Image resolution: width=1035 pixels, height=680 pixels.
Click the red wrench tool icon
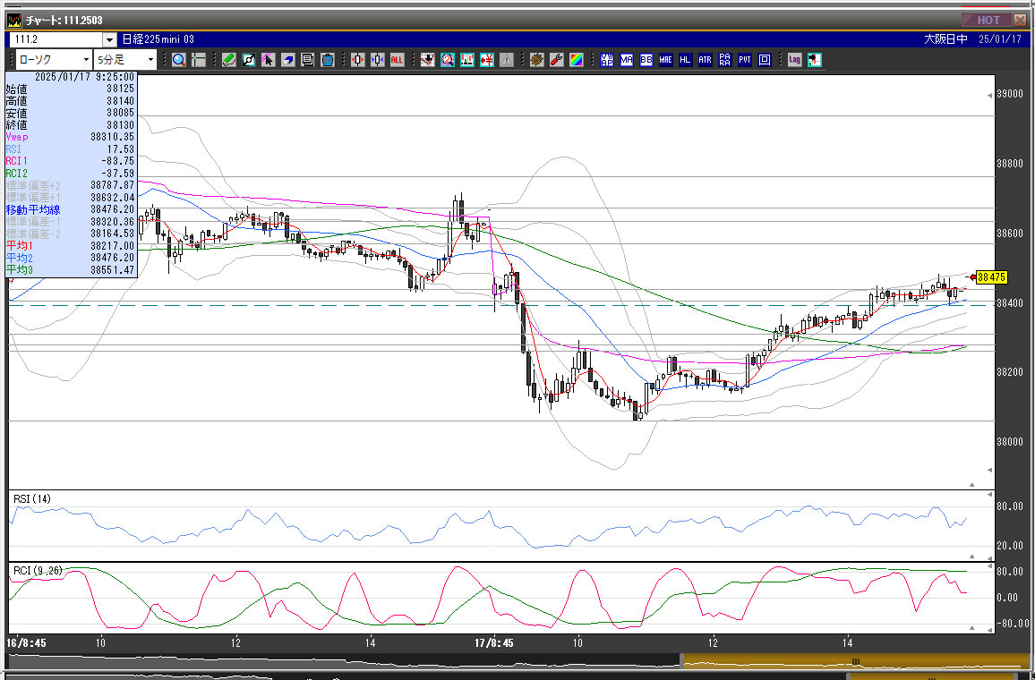pos(556,60)
